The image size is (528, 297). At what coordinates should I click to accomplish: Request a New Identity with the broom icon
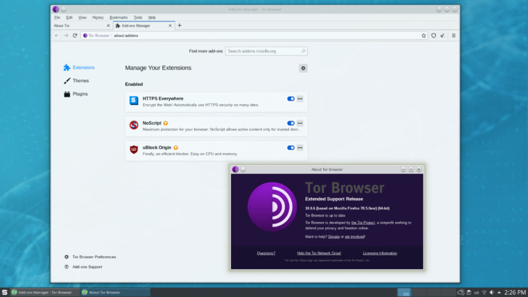pos(442,35)
